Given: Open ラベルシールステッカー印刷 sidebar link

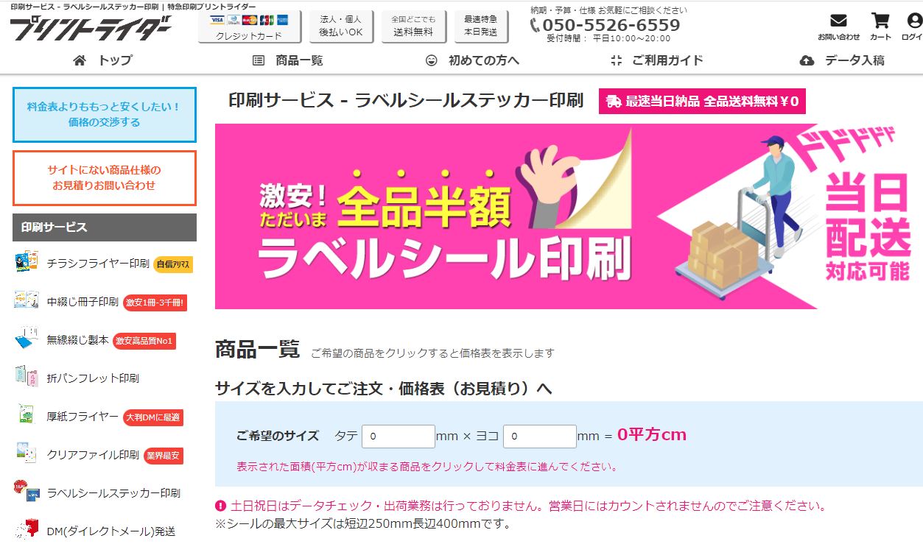Looking at the screenshot, I should [113, 493].
